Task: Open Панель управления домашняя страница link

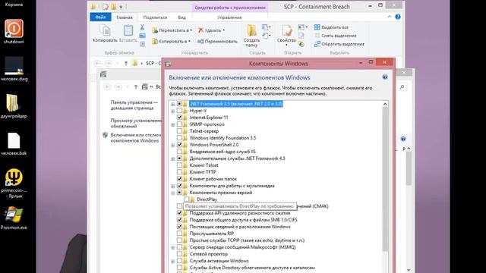Action: coord(134,105)
